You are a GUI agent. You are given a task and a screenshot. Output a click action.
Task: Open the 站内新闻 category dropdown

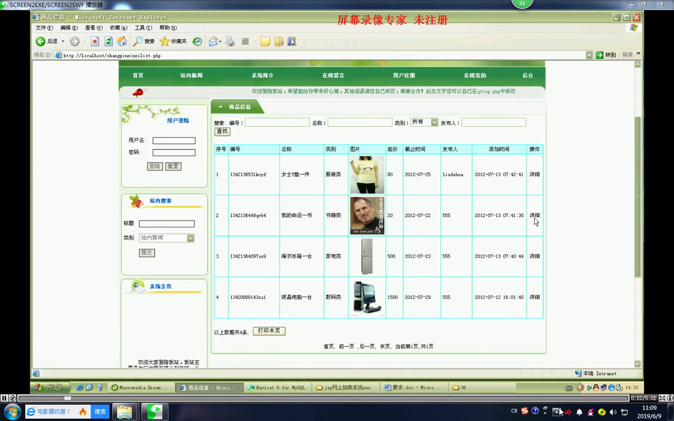[191, 238]
